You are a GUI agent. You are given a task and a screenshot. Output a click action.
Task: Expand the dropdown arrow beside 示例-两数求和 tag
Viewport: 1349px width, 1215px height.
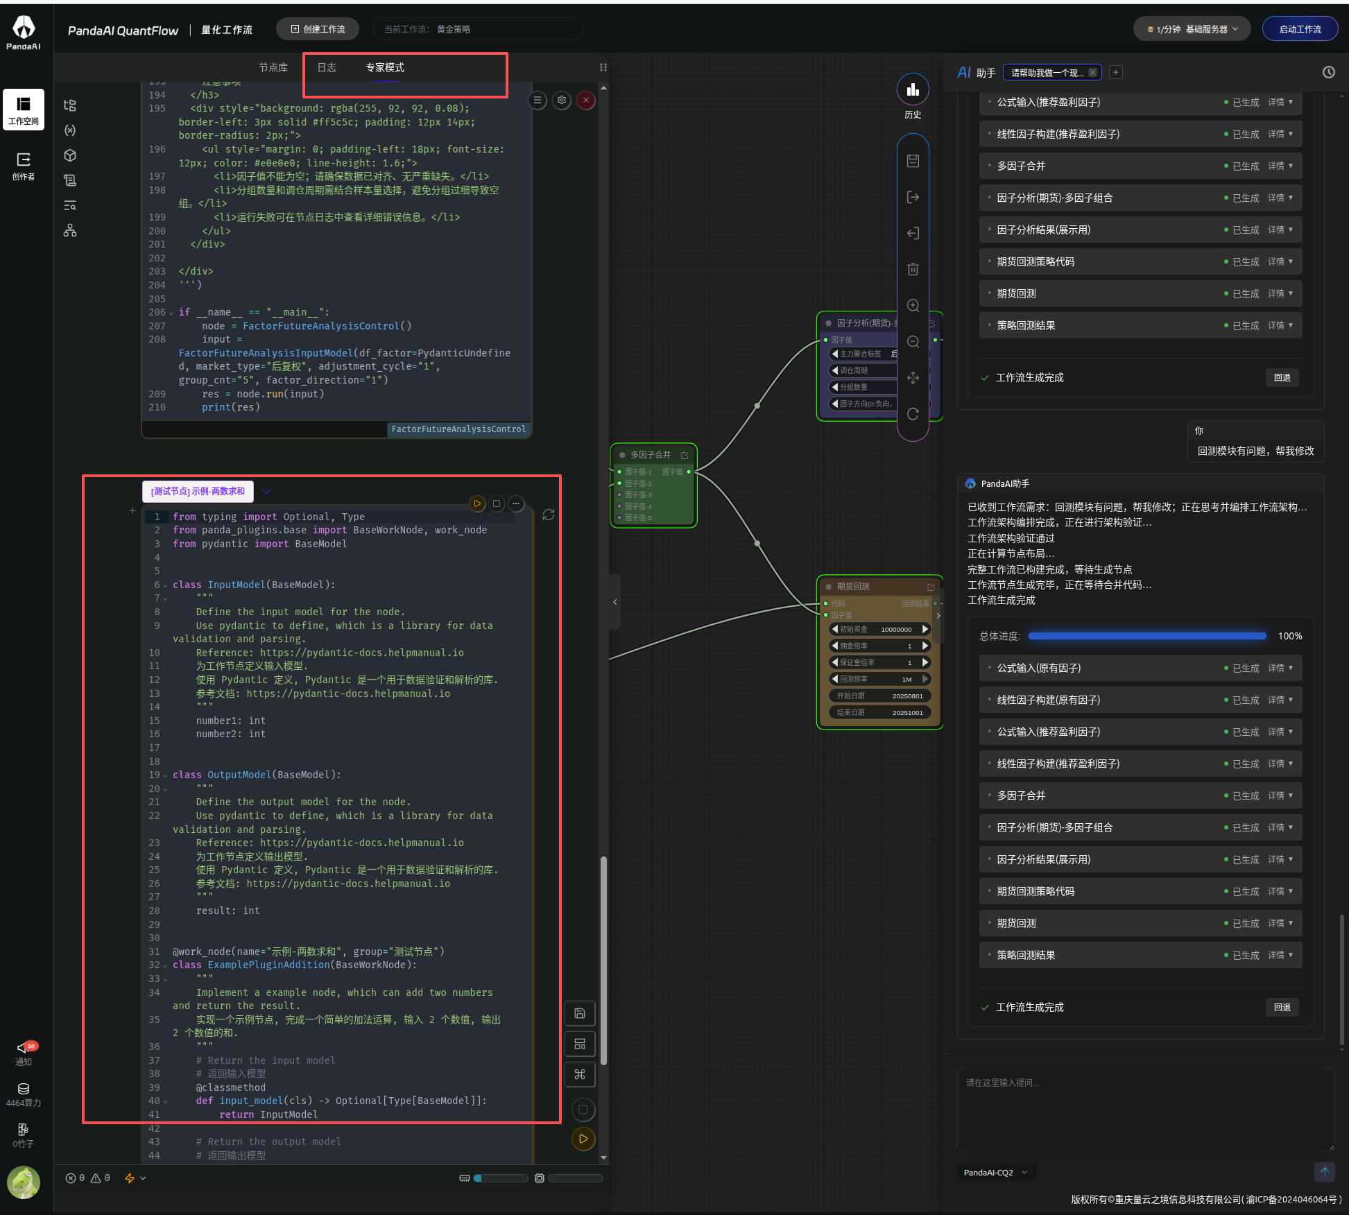(x=266, y=491)
